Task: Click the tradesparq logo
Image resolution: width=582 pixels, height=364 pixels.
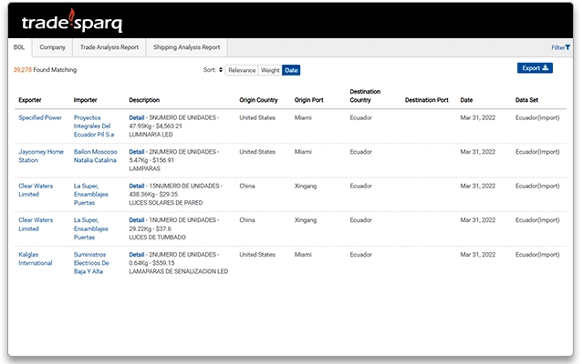Action: [x=72, y=21]
